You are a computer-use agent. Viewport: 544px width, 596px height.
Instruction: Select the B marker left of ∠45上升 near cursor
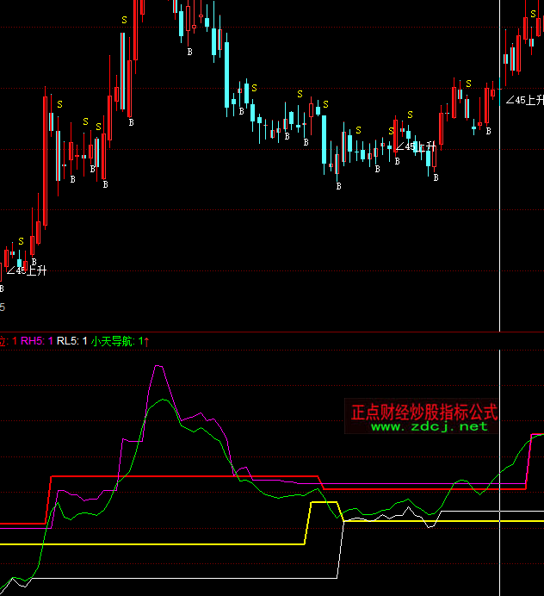(x=488, y=131)
